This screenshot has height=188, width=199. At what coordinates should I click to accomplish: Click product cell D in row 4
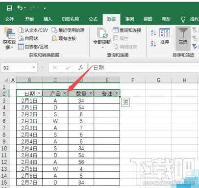[x=55, y=107]
